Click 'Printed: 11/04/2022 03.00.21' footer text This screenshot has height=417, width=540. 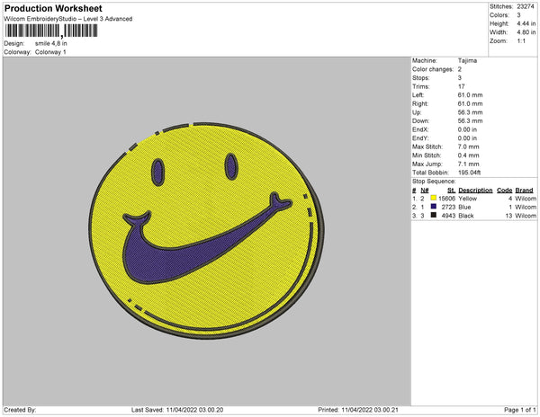[x=358, y=410]
